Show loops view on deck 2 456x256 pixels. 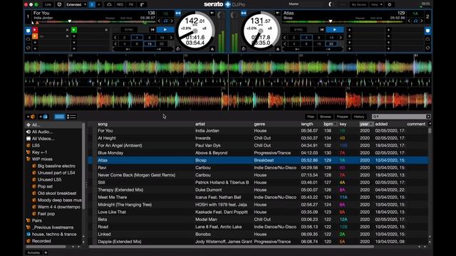(x=427, y=39)
